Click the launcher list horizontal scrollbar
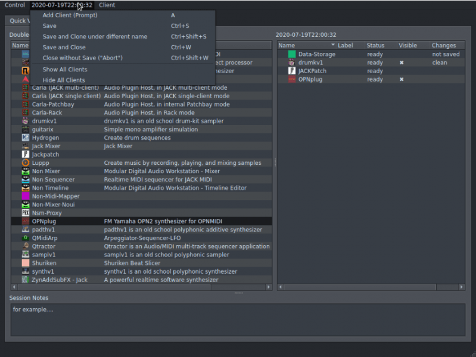 114,287
